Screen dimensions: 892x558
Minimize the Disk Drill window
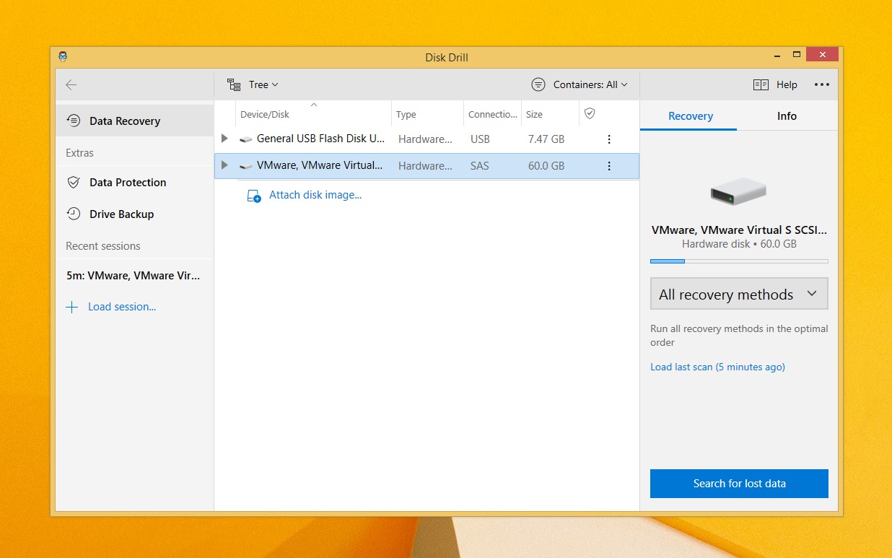(x=778, y=55)
